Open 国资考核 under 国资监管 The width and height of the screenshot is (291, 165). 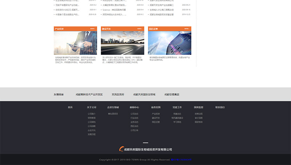tap(199, 122)
